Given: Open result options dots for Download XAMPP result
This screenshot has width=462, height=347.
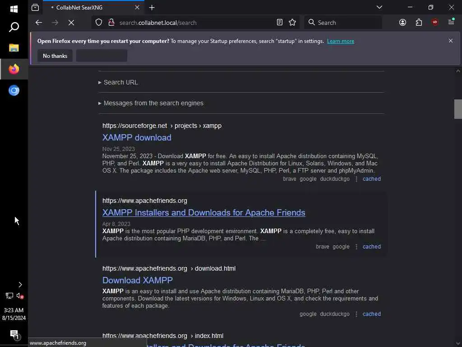Looking at the screenshot, I should (x=356, y=314).
